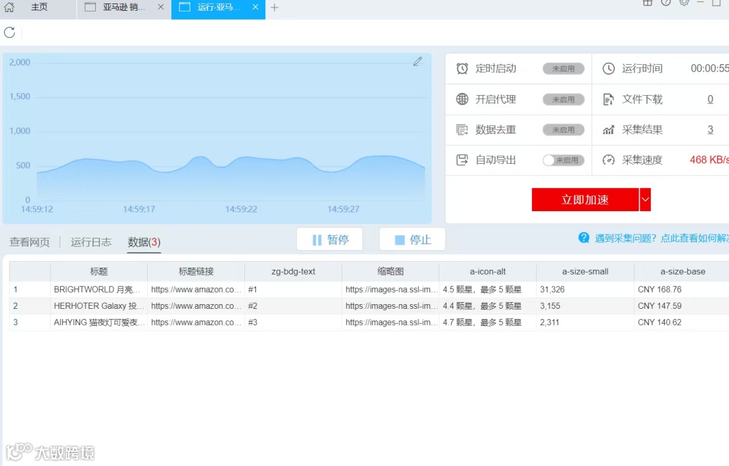The image size is (729, 466).
Task: Click the #2 rank cell
Action: (x=294, y=305)
